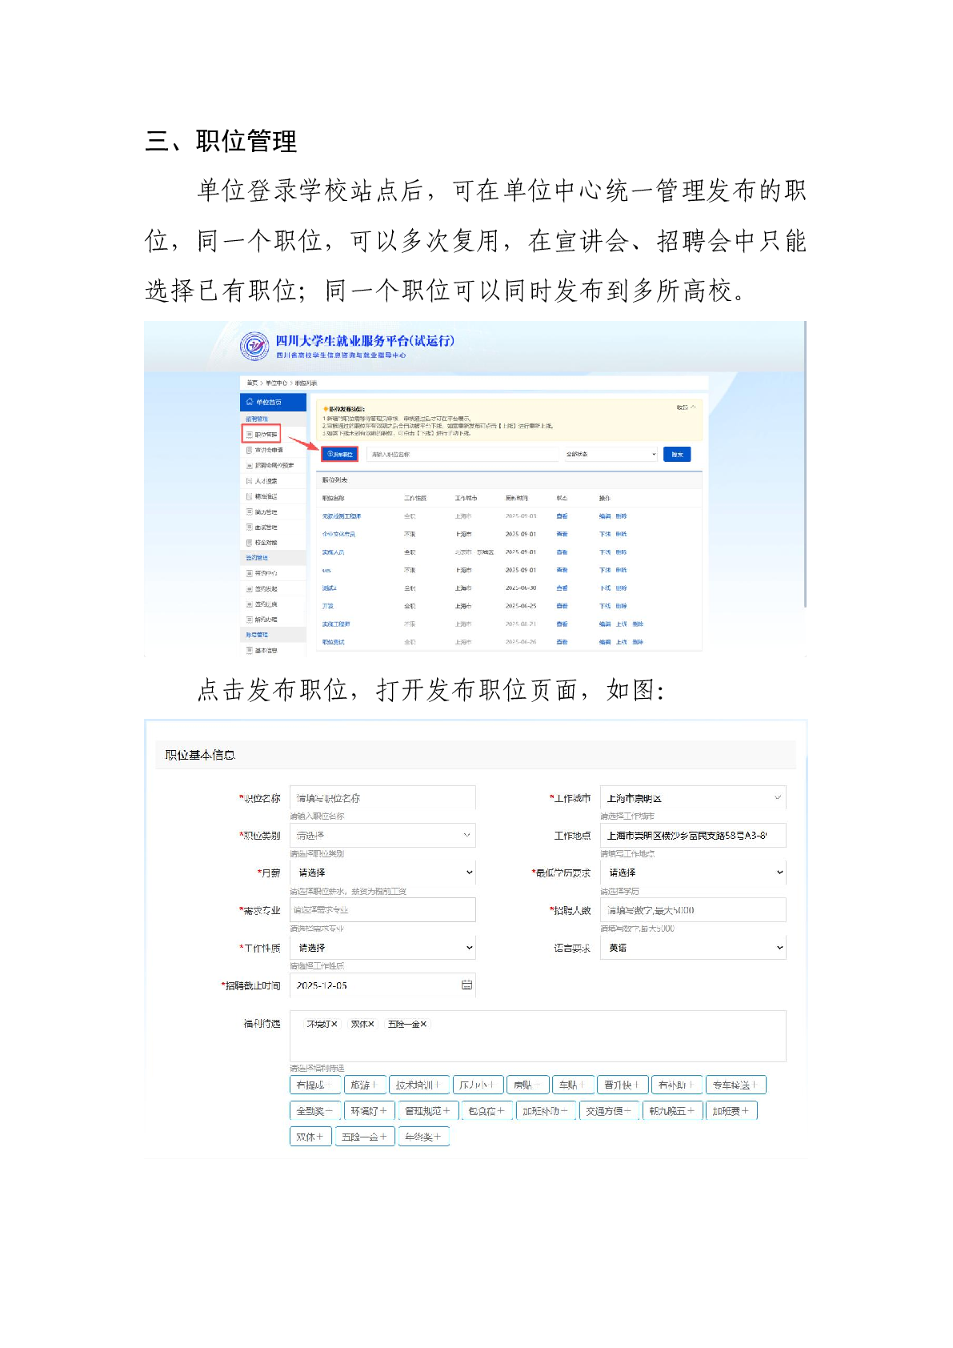Image resolution: width=953 pixels, height=1348 pixels.
Task: Add the 年终奖 benefit tag
Action: [423, 1136]
